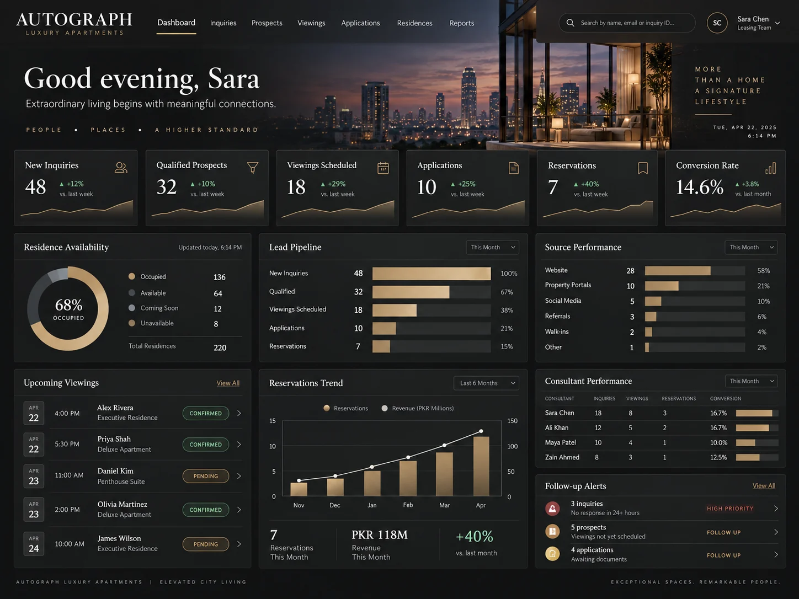Click View All in Upcoming Viewings
The image size is (799, 599).
(x=228, y=383)
